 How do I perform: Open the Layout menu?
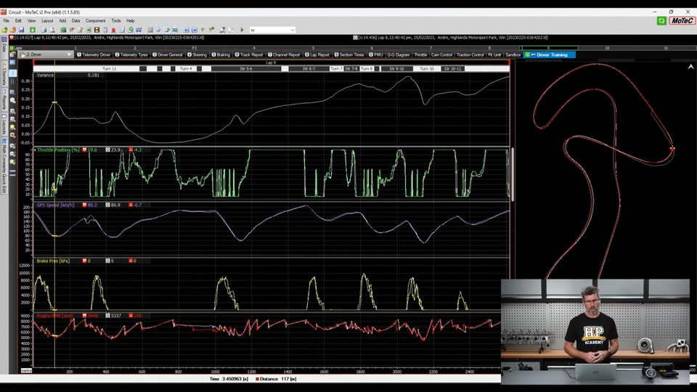[x=47, y=20]
